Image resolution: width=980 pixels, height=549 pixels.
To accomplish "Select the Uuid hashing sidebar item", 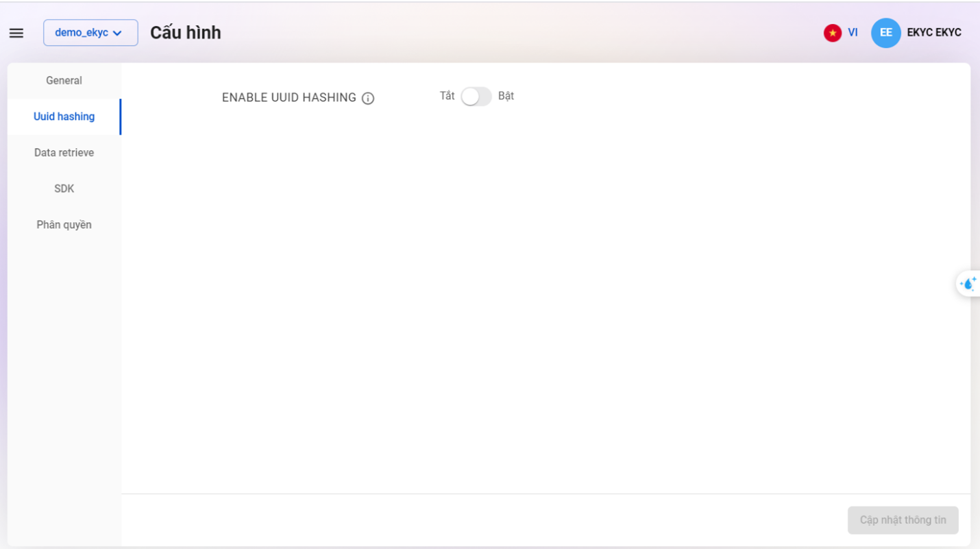I will tap(64, 117).
